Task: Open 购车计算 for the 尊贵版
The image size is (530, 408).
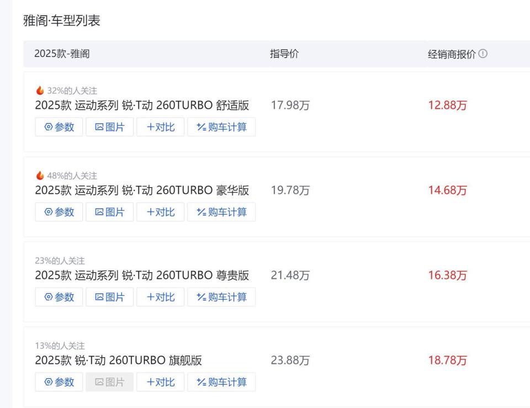Action: click(221, 298)
